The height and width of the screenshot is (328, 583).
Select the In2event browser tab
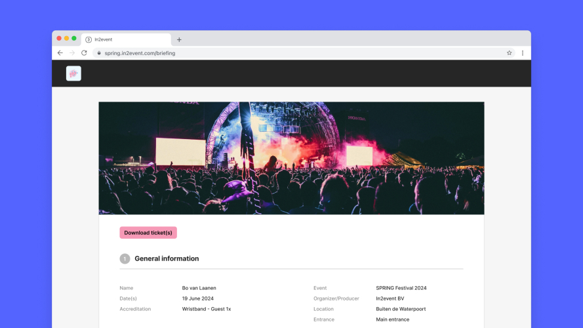click(126, 39)
